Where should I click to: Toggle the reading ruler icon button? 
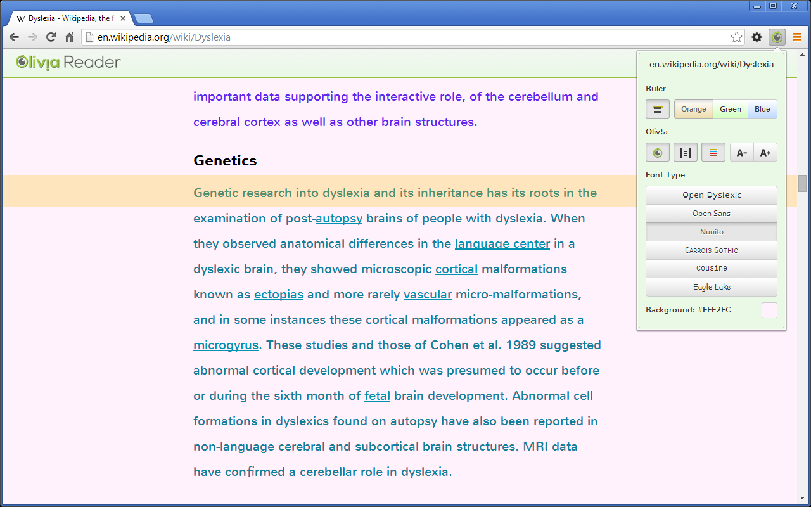(x=657, y=109)
